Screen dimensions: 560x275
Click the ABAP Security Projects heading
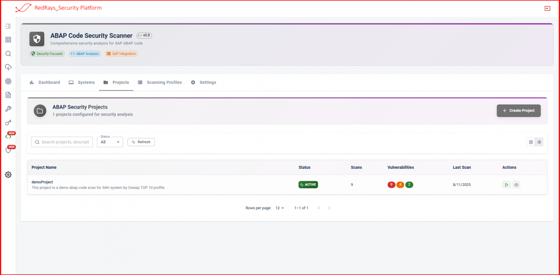point(80,107)
